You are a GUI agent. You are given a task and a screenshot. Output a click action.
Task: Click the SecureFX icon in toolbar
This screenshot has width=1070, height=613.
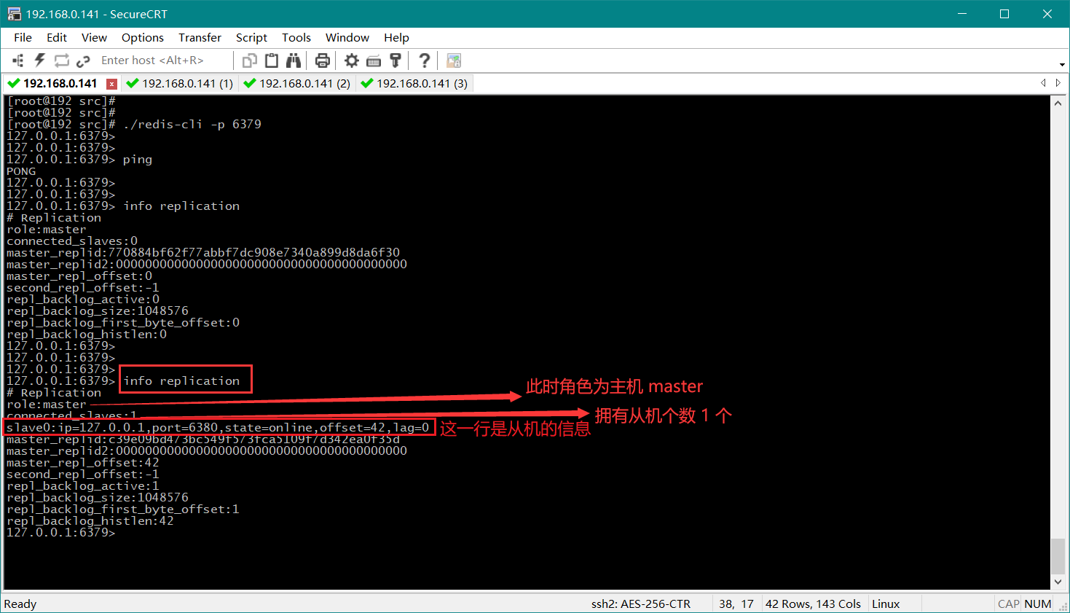coord(454,60)
